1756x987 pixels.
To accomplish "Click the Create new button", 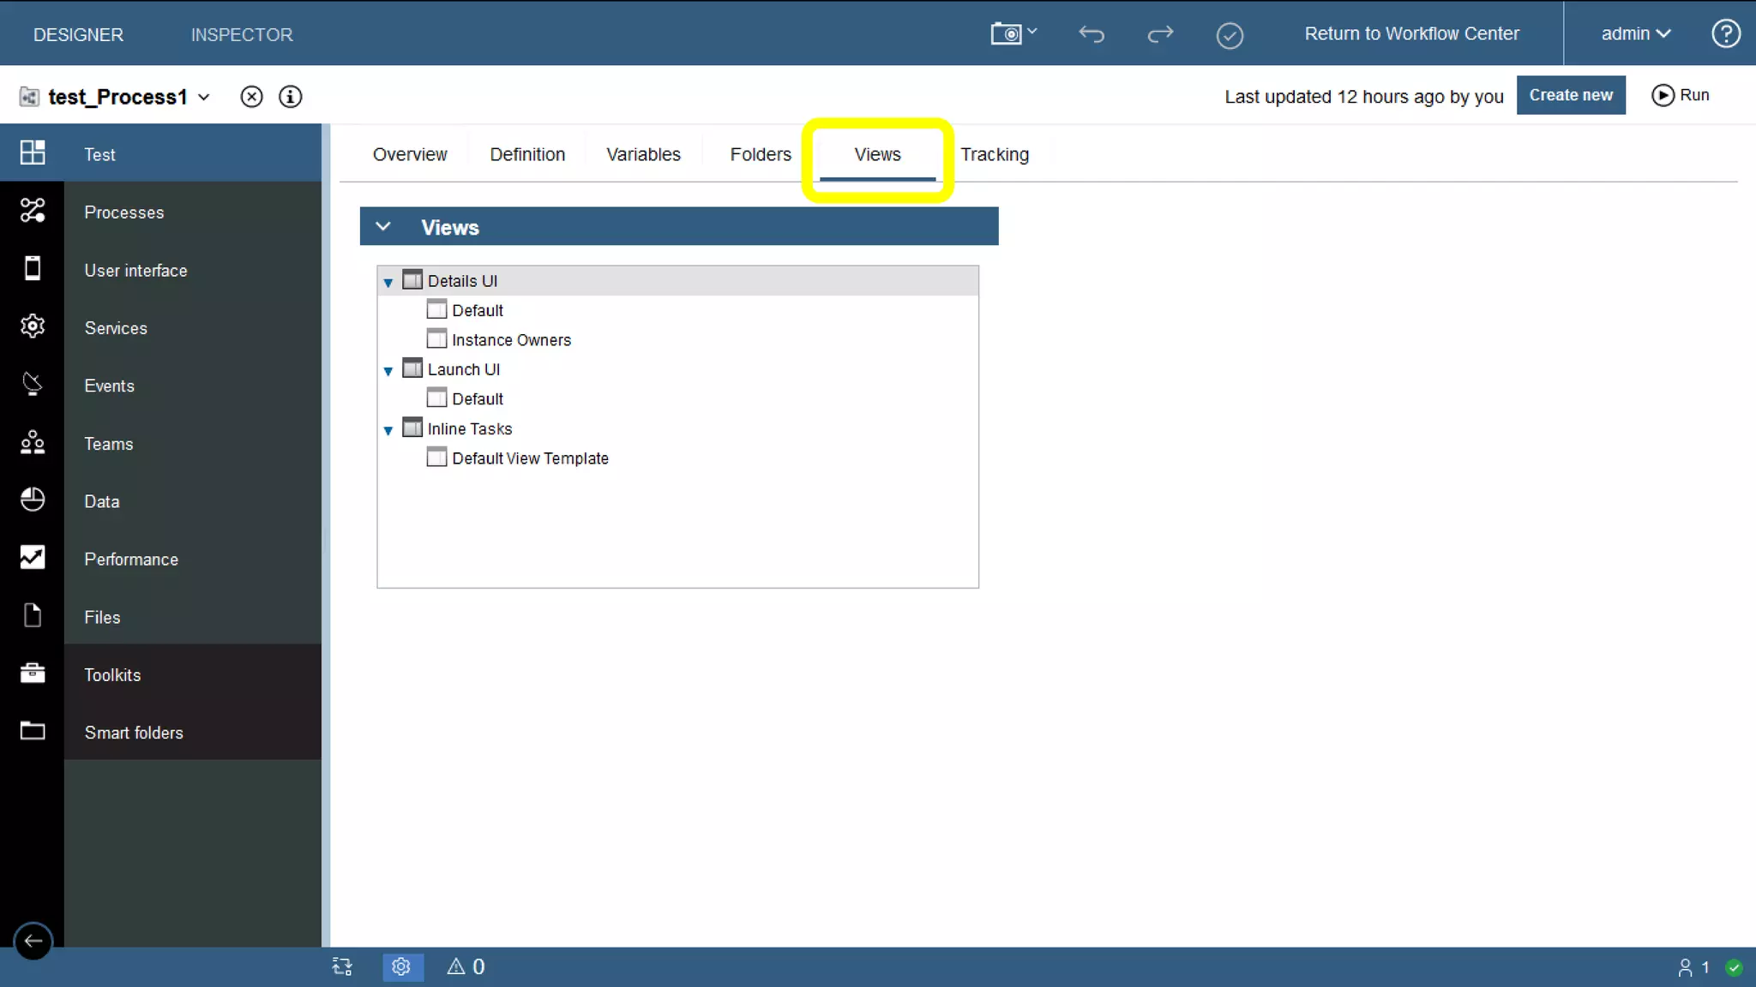I will click(1570, 95).
